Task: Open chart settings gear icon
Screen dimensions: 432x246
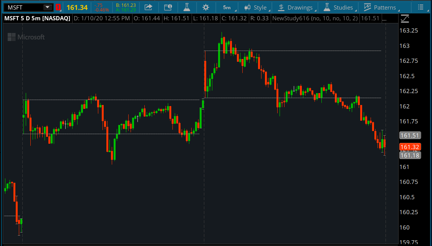Action: coord(206,7)
